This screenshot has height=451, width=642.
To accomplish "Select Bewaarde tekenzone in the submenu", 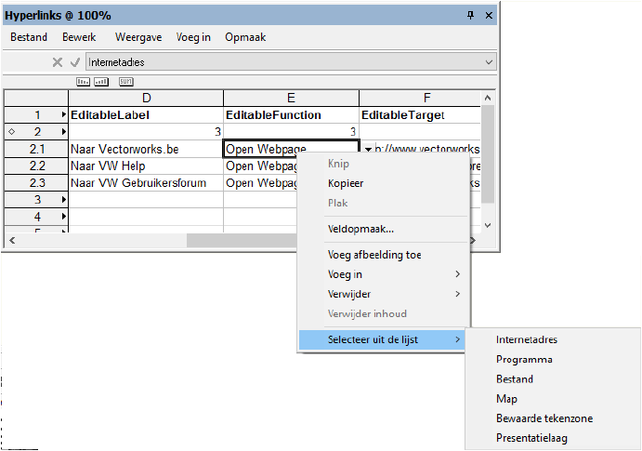I will coord(553,418).
